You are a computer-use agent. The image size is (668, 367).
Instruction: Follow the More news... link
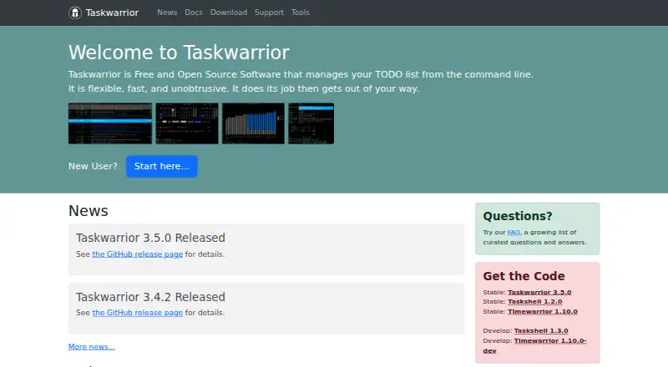coord(92,346)
